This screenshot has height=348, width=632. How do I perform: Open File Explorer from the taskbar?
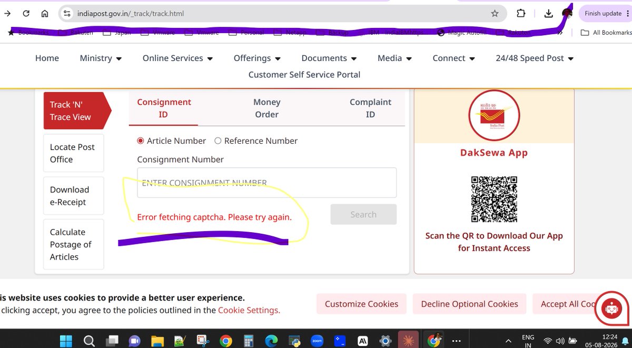point(157,340)
